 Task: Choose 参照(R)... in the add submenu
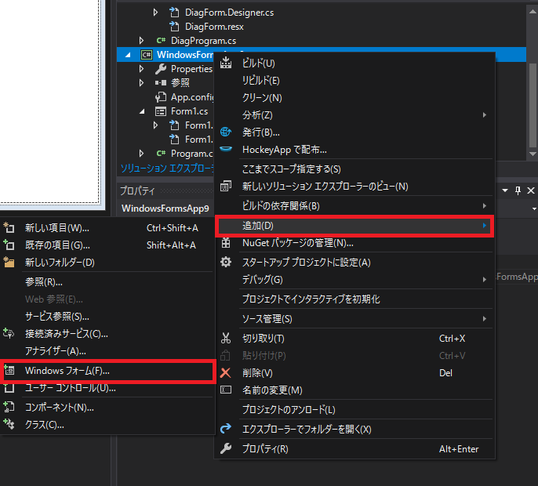click(x=107, y=282)
